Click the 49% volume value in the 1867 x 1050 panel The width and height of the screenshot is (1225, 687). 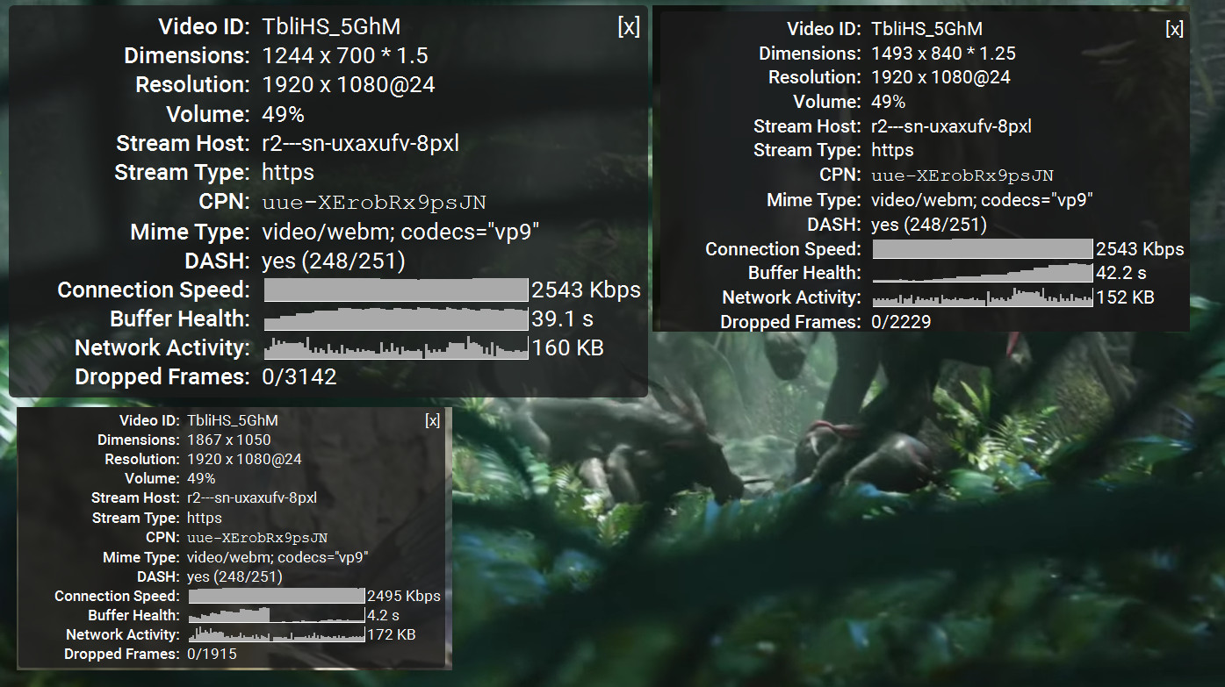pos(202,478)
